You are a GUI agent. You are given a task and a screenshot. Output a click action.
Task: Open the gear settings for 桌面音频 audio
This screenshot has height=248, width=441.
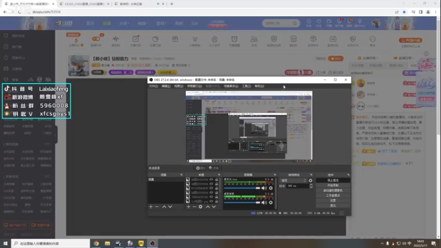coord(271,202)
